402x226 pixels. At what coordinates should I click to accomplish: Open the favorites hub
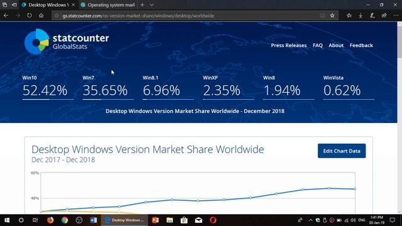(x=349, y=16)
